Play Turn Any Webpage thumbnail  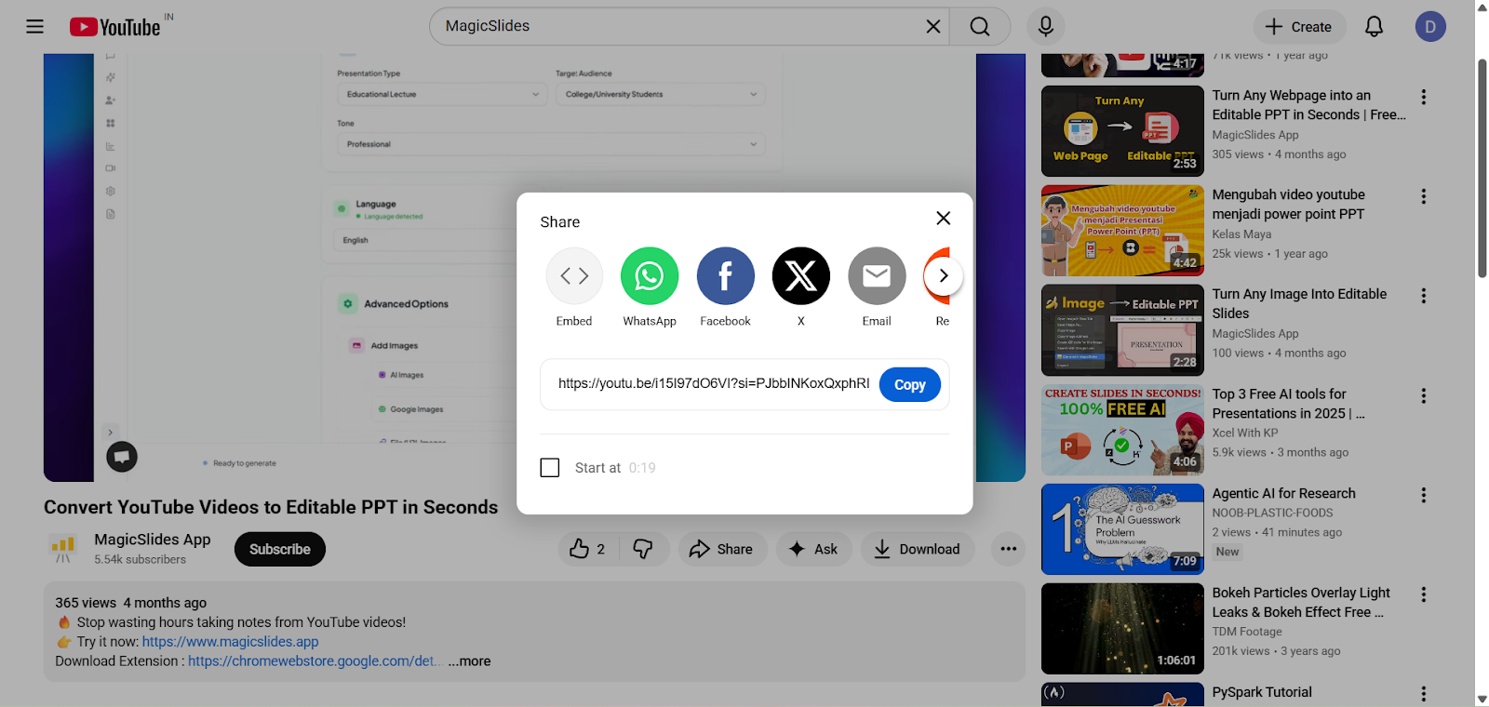1122,131
